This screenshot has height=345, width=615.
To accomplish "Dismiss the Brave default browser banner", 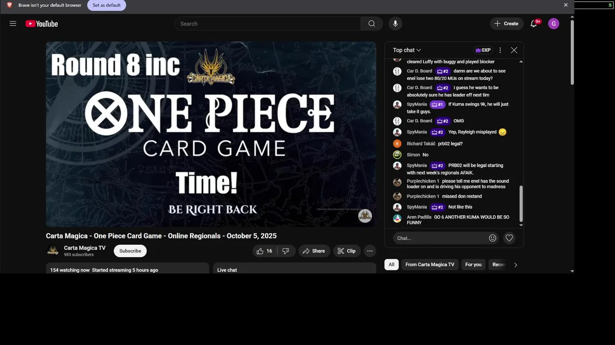I will (x=566, y=5).
